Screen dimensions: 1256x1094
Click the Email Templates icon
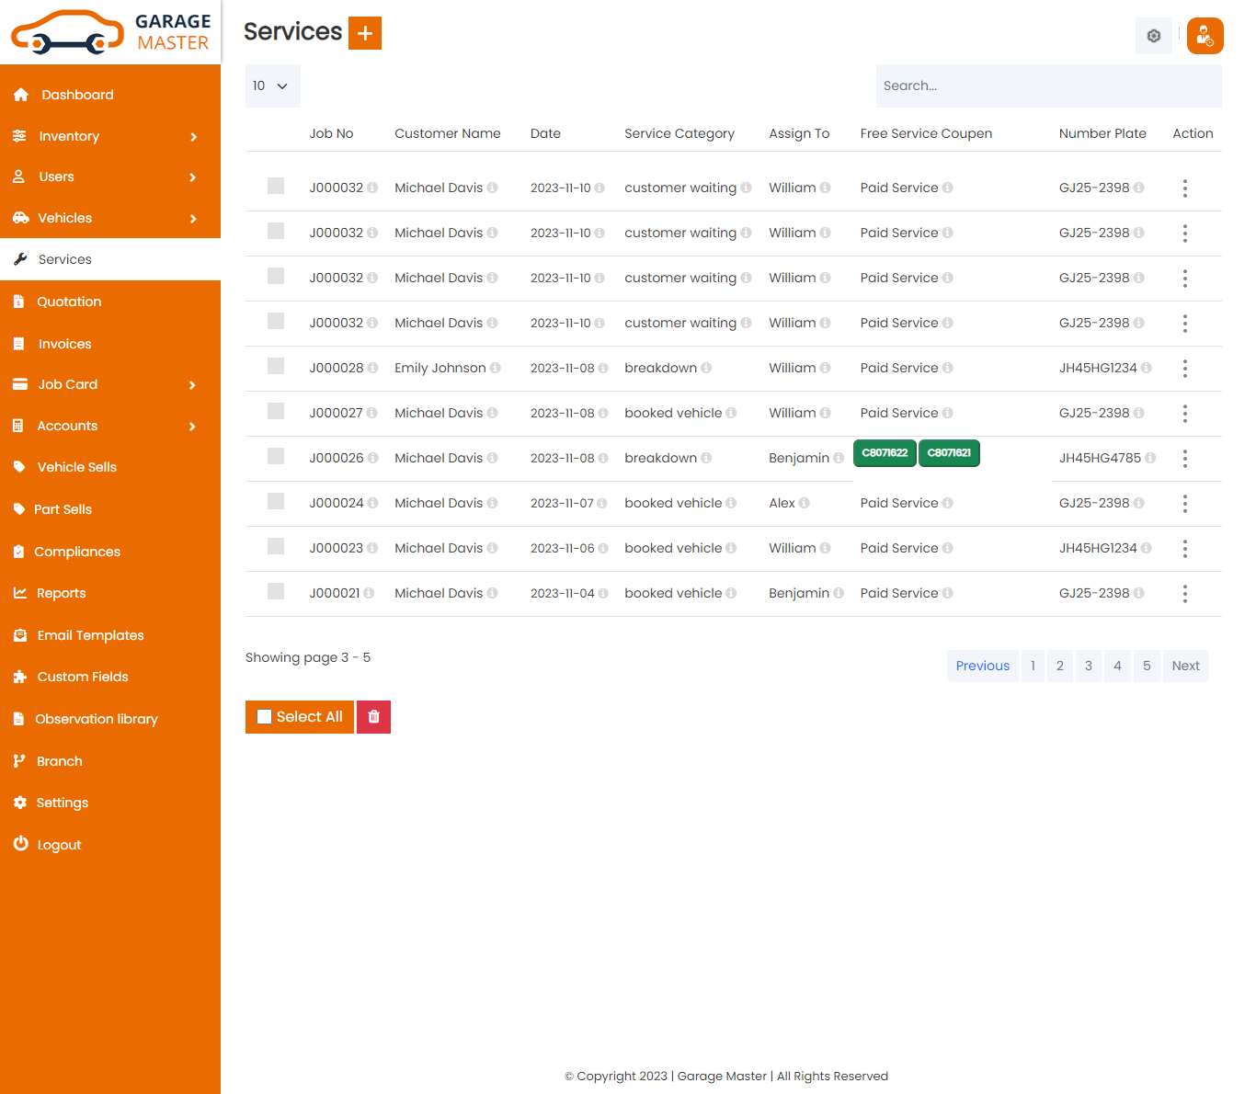pos(20,635)
